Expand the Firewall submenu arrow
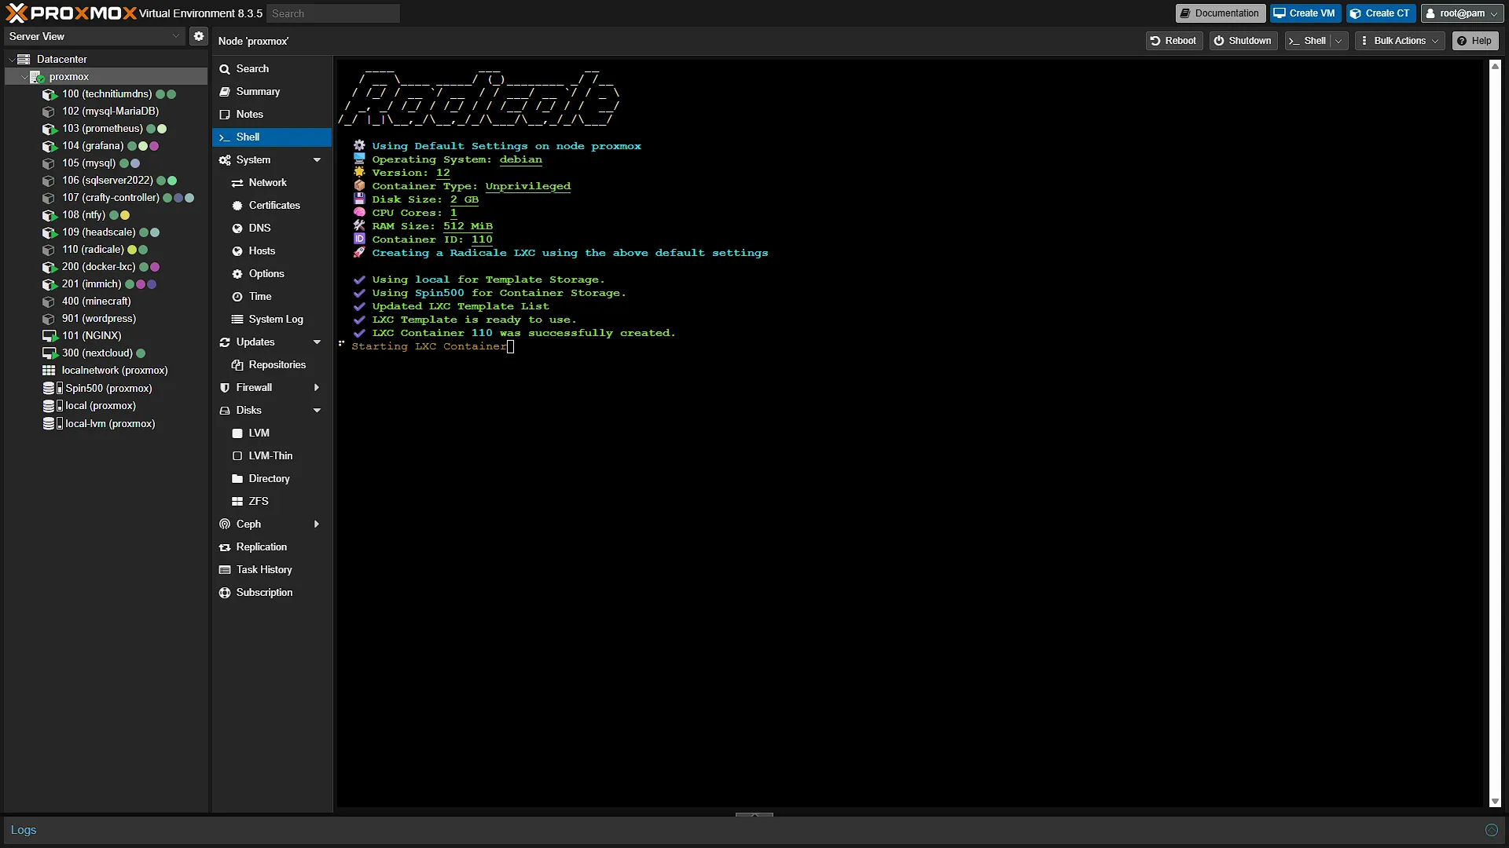 click(317, 388)
